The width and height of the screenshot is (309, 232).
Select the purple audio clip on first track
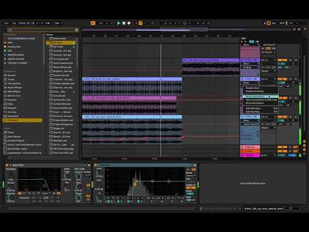pyautogui.click(x=211, y=60)
